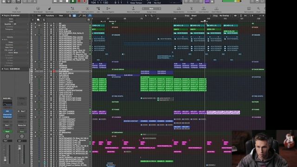The image size is (297, 167).
Task: Collapse the Region inspector disclosure triangle
Action: (x=2, y=15)
